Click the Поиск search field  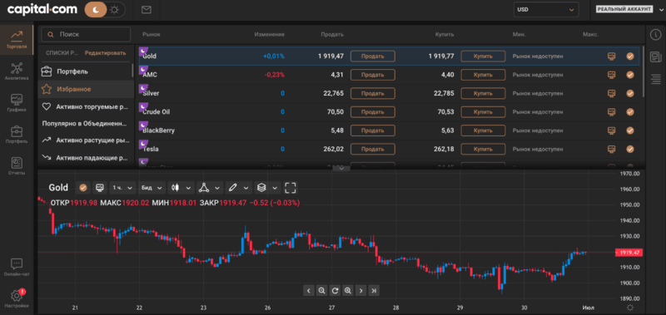click(87, 34)
